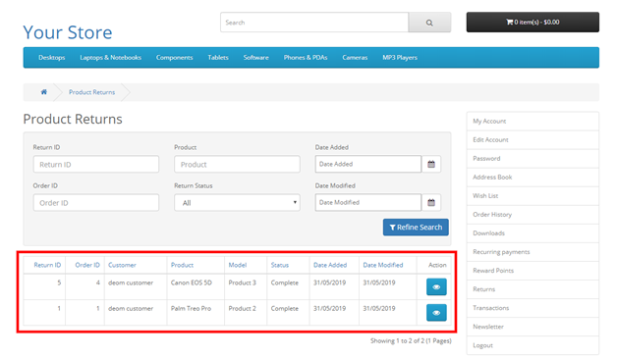Screen dimensions: 617x359
Task: Open Returns sidebar link
Action: pos(533,289)
